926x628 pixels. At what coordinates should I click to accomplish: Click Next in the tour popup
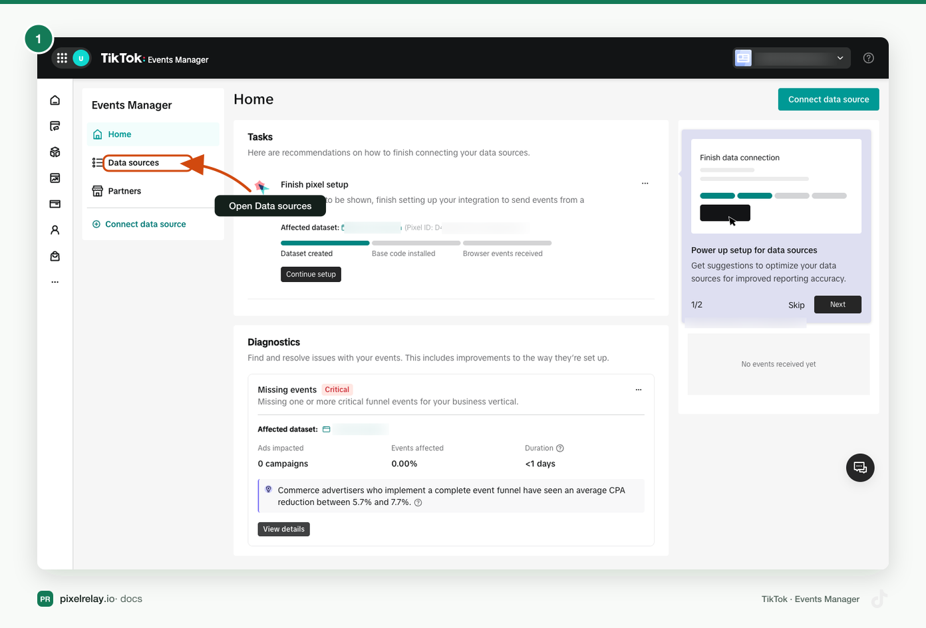pos(838,305)
